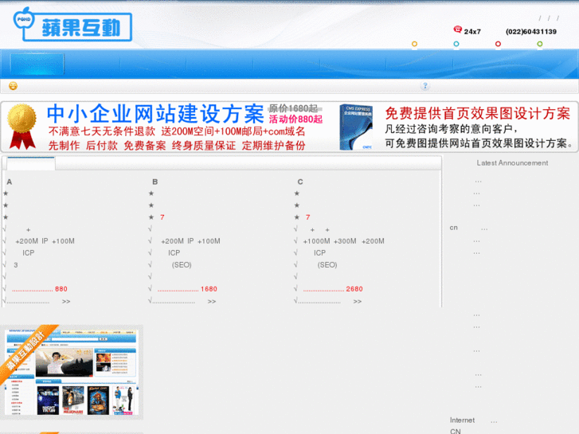Select the green circle marker in header
This screenshot has height=434, width=579.
[539, 44]
